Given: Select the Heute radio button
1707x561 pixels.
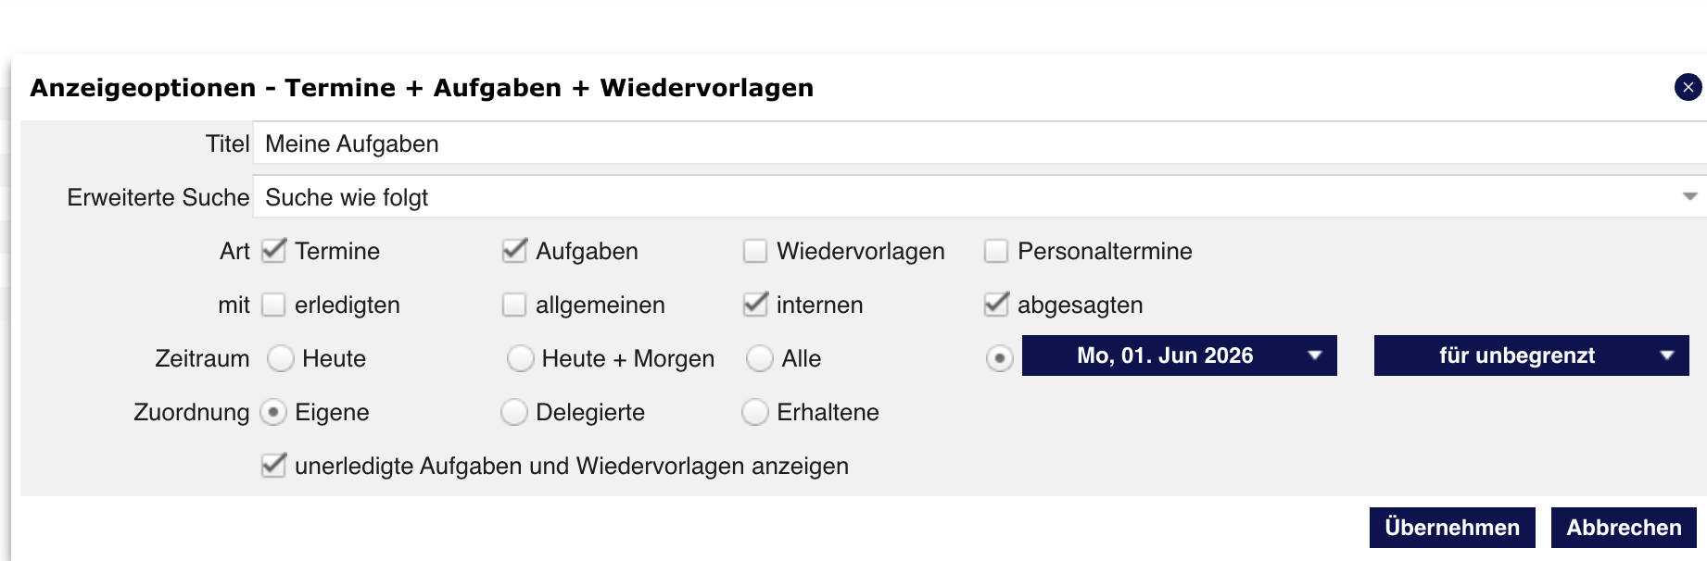Looking at the screenshot, I should pyautogui.click(x=281, y=358).
